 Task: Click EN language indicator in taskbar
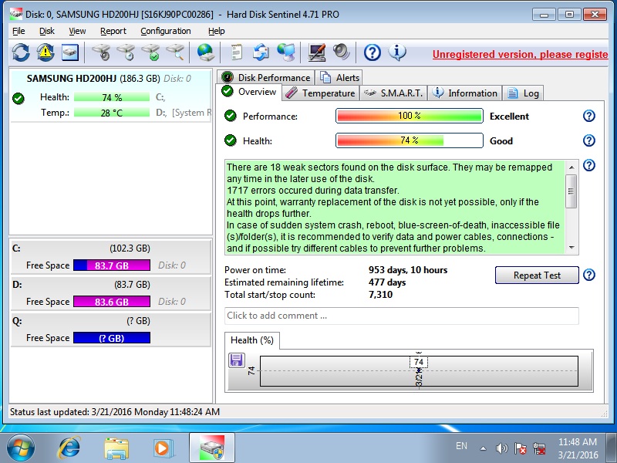(461, 446)
